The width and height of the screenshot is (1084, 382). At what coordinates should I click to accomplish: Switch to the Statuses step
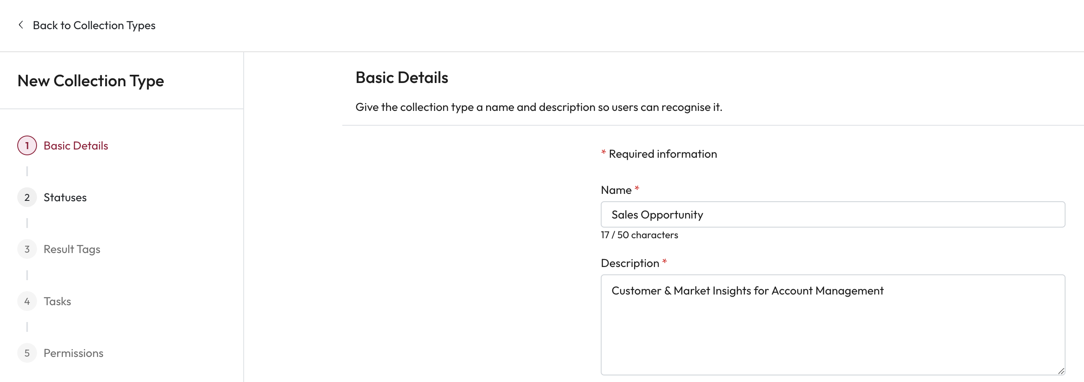click(x=65, y=197)
